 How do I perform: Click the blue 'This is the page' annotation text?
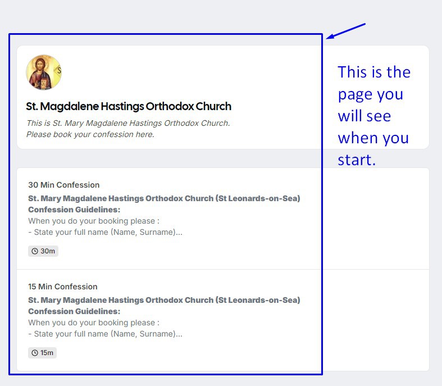[x=373, y=116]
